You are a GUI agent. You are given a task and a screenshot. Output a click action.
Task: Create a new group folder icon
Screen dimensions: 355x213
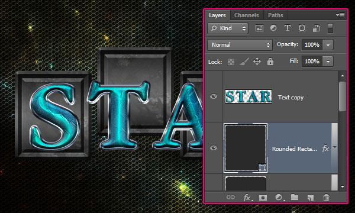pyautogui.click(x=295, y=197)
